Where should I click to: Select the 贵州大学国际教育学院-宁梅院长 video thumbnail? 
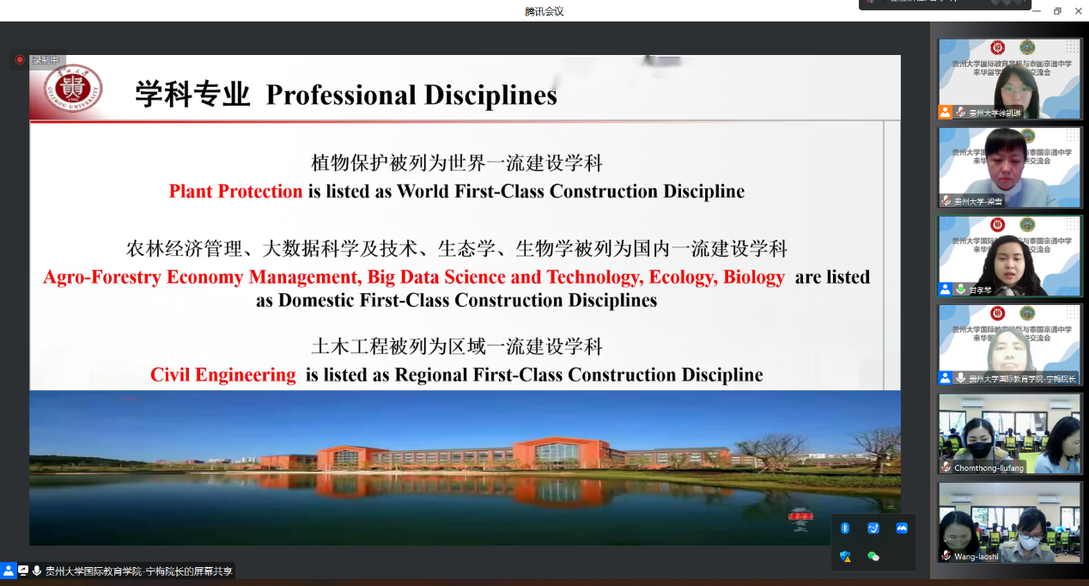point(1010,345)
